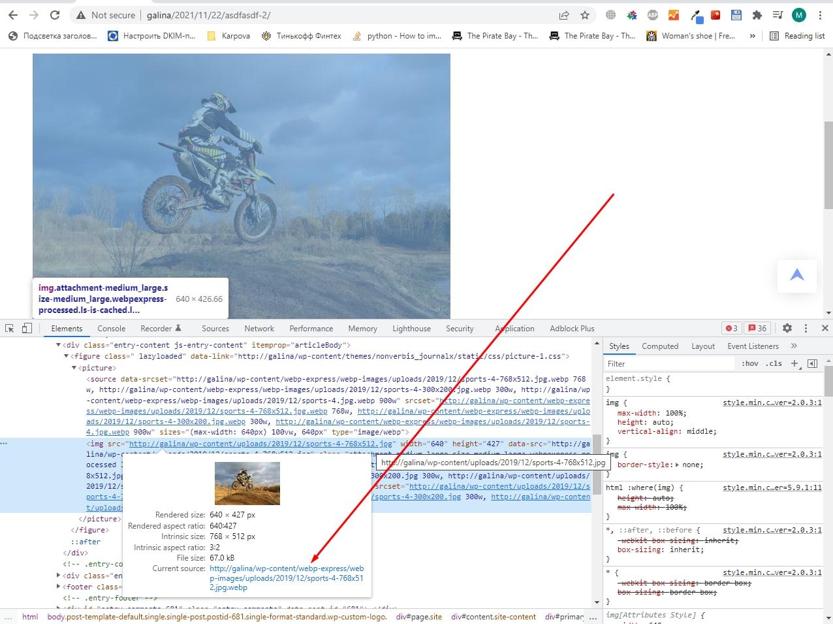
Task: Open DevTools customize three-dot menu
Action: pos(806,328)
